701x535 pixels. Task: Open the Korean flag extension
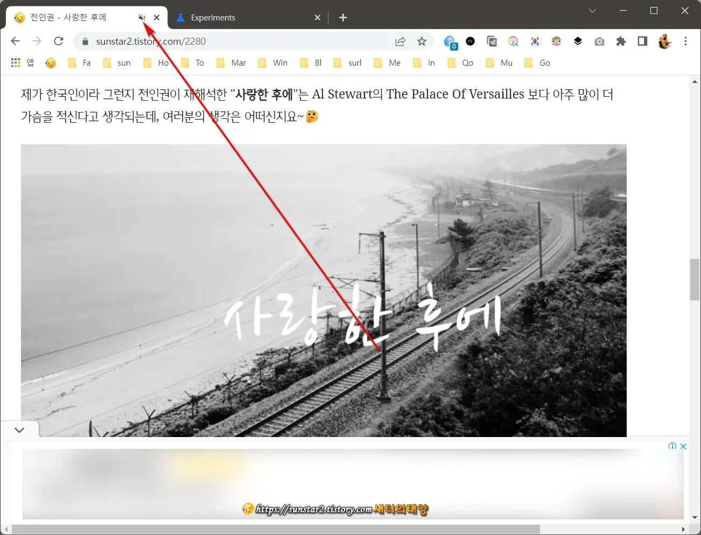click(535, 41)
